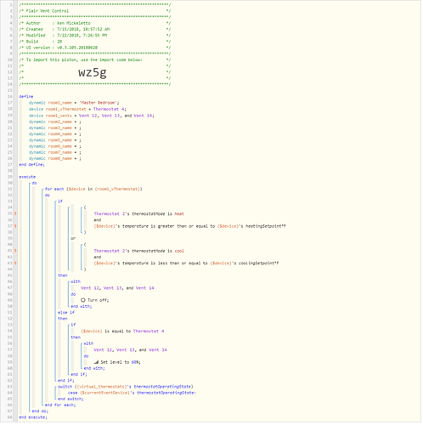Click the Set level signal icon
This screenshot has height=425, width=423.
coord(97,363)
